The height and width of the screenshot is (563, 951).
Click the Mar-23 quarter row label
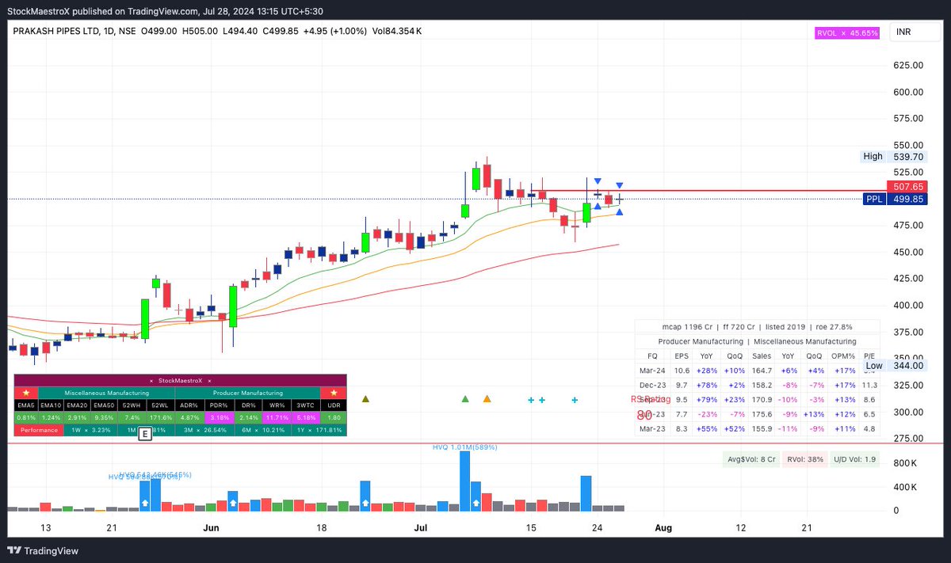pos(652,428)
